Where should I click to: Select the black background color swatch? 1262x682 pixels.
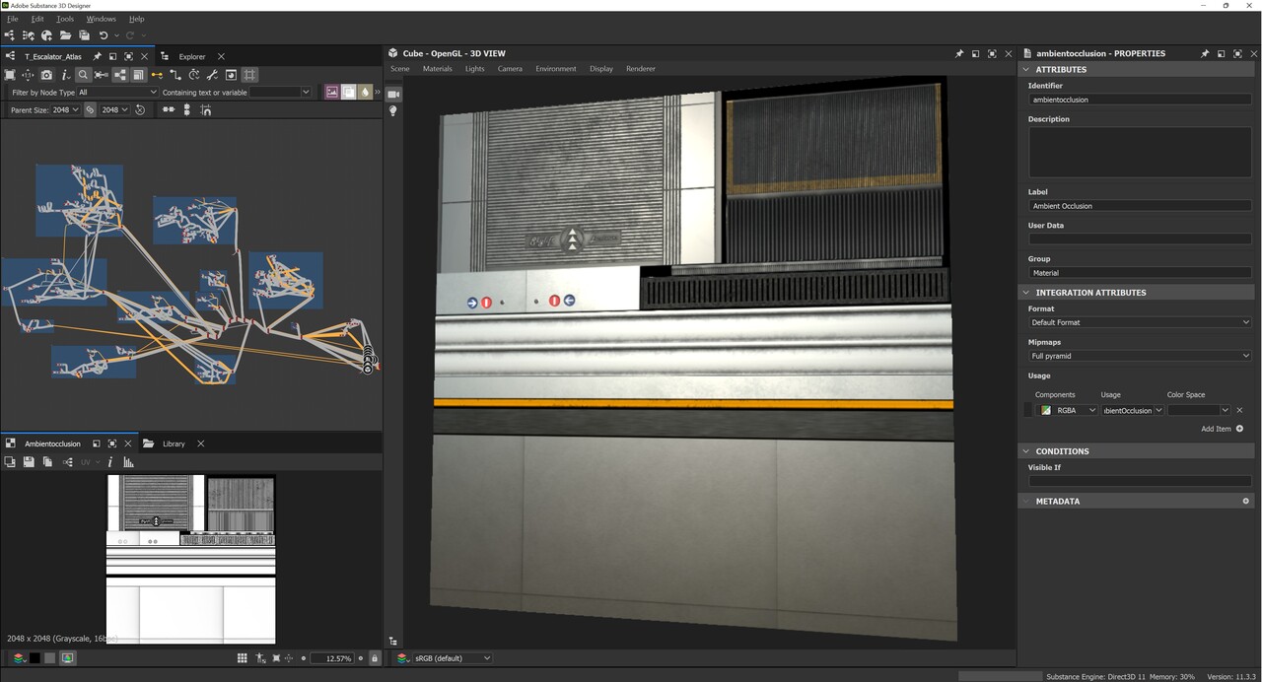[x=35, y=658]
